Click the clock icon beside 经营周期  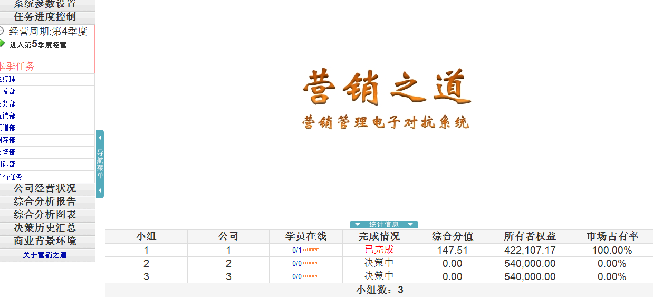2,31
